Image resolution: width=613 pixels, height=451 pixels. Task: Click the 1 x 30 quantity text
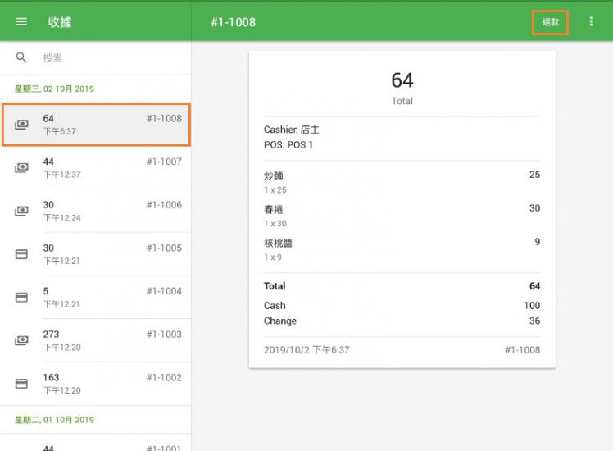(275, 224)
